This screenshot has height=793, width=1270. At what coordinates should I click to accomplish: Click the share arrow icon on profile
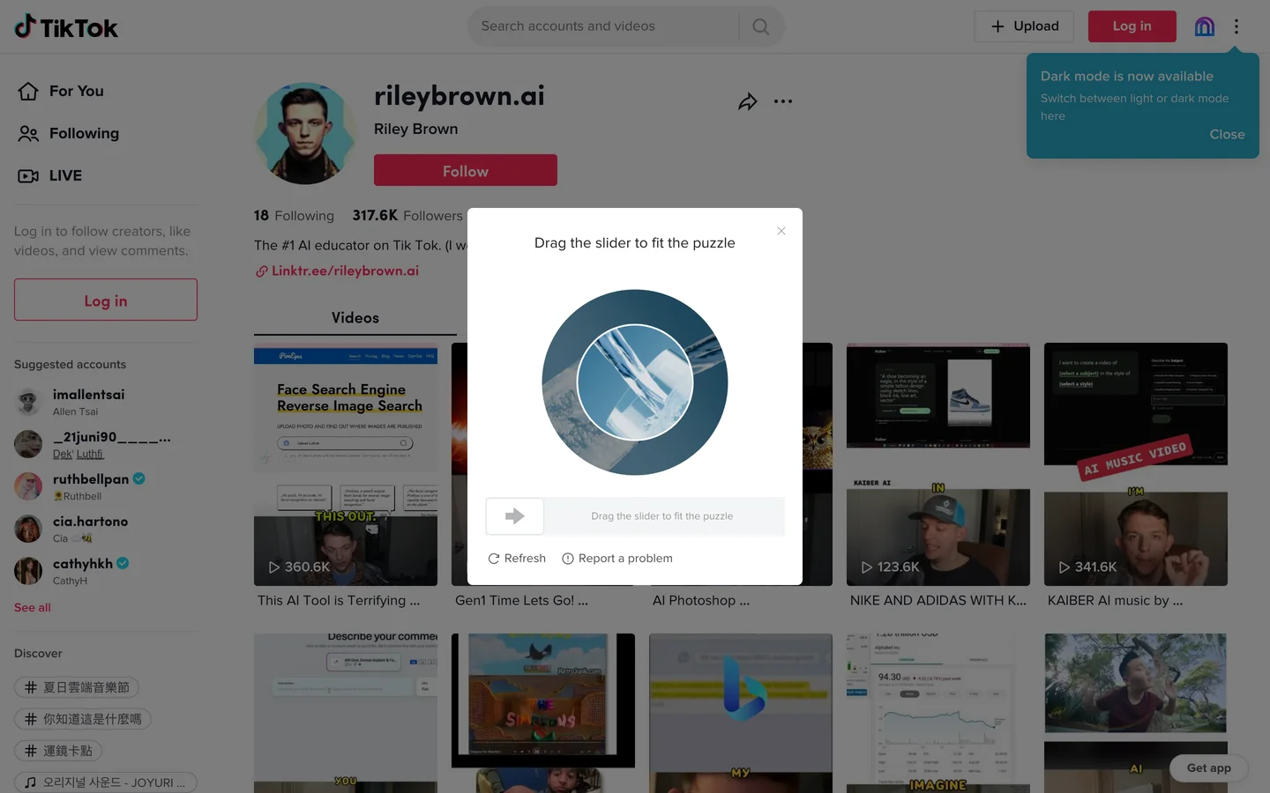747,101
